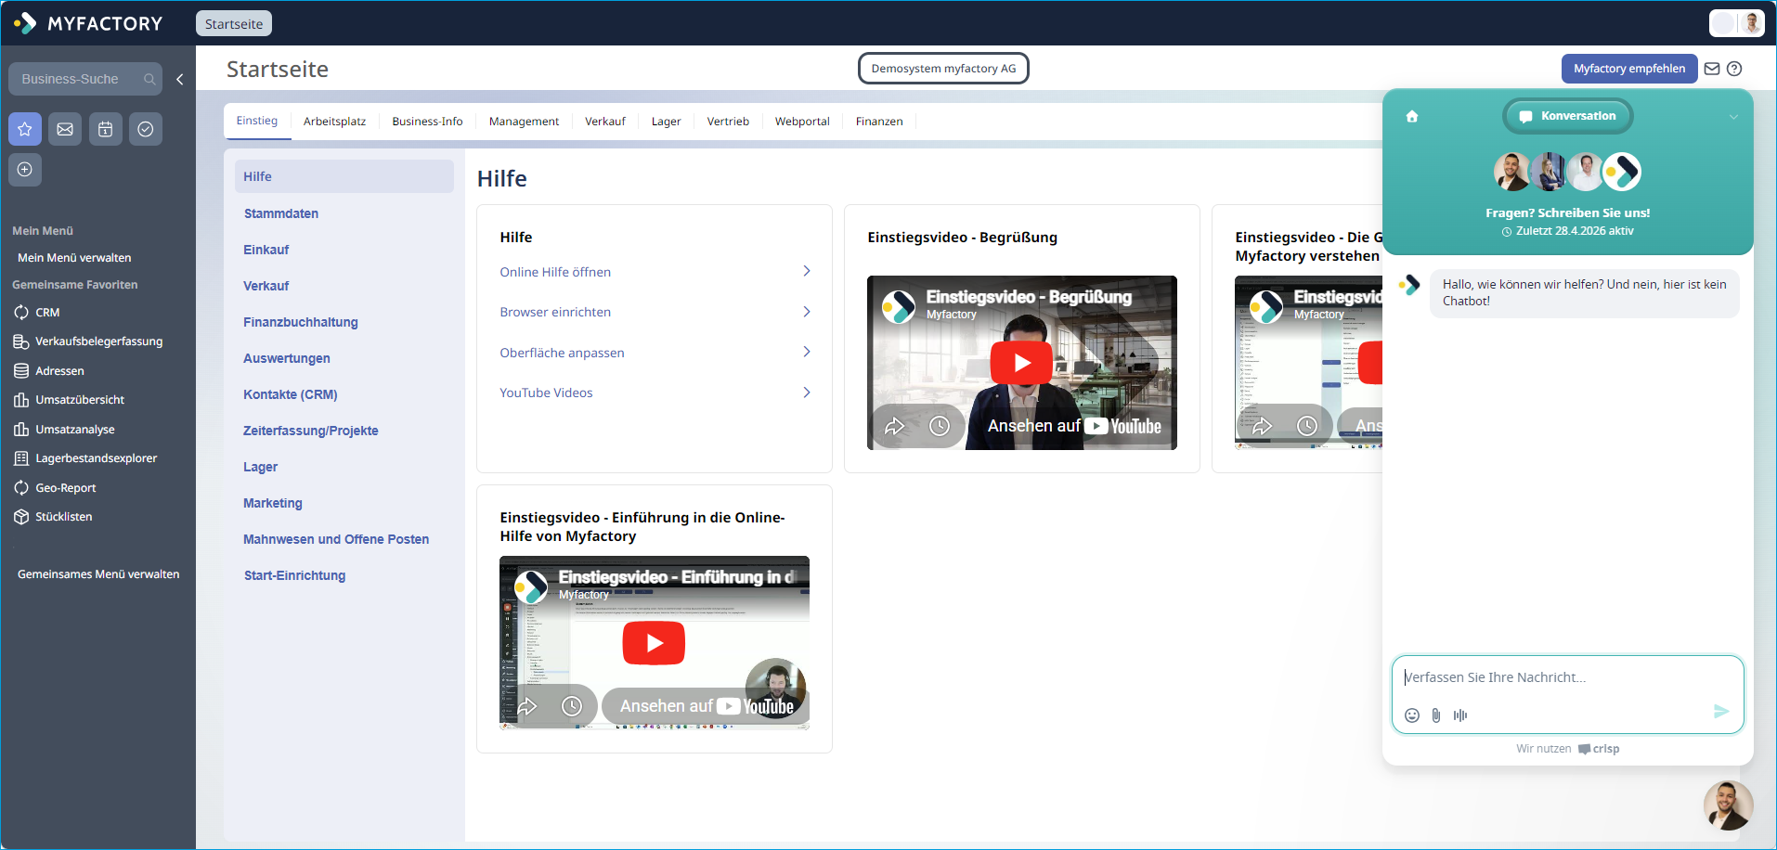Viewport: 1777px width, 850px height.
Task: Expand YouTube Videos chevron
Action: tap(807, 393)
